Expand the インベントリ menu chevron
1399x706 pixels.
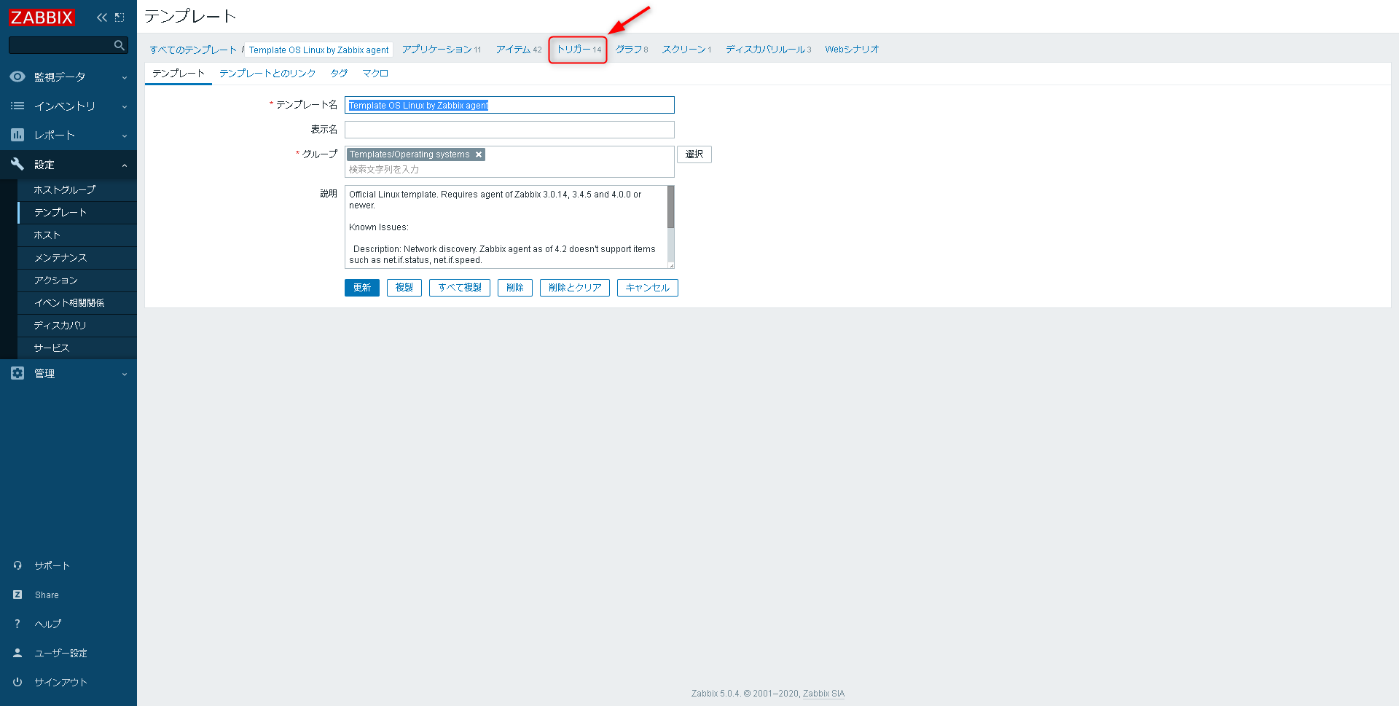point(125,106)
